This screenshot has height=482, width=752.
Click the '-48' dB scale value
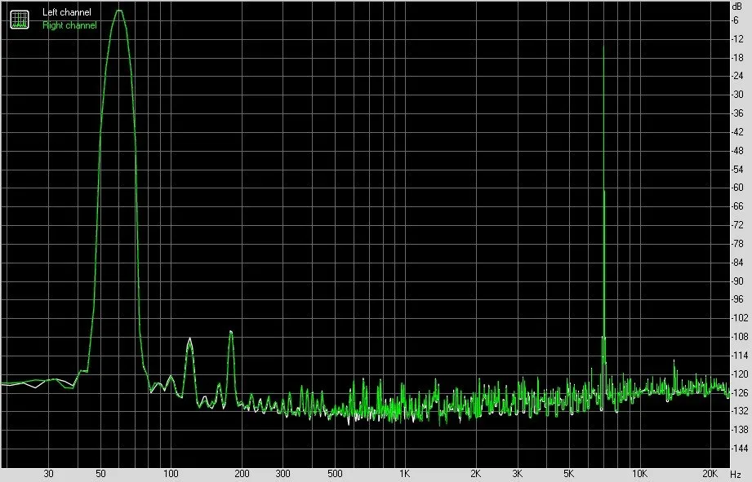tap(737, 150)
